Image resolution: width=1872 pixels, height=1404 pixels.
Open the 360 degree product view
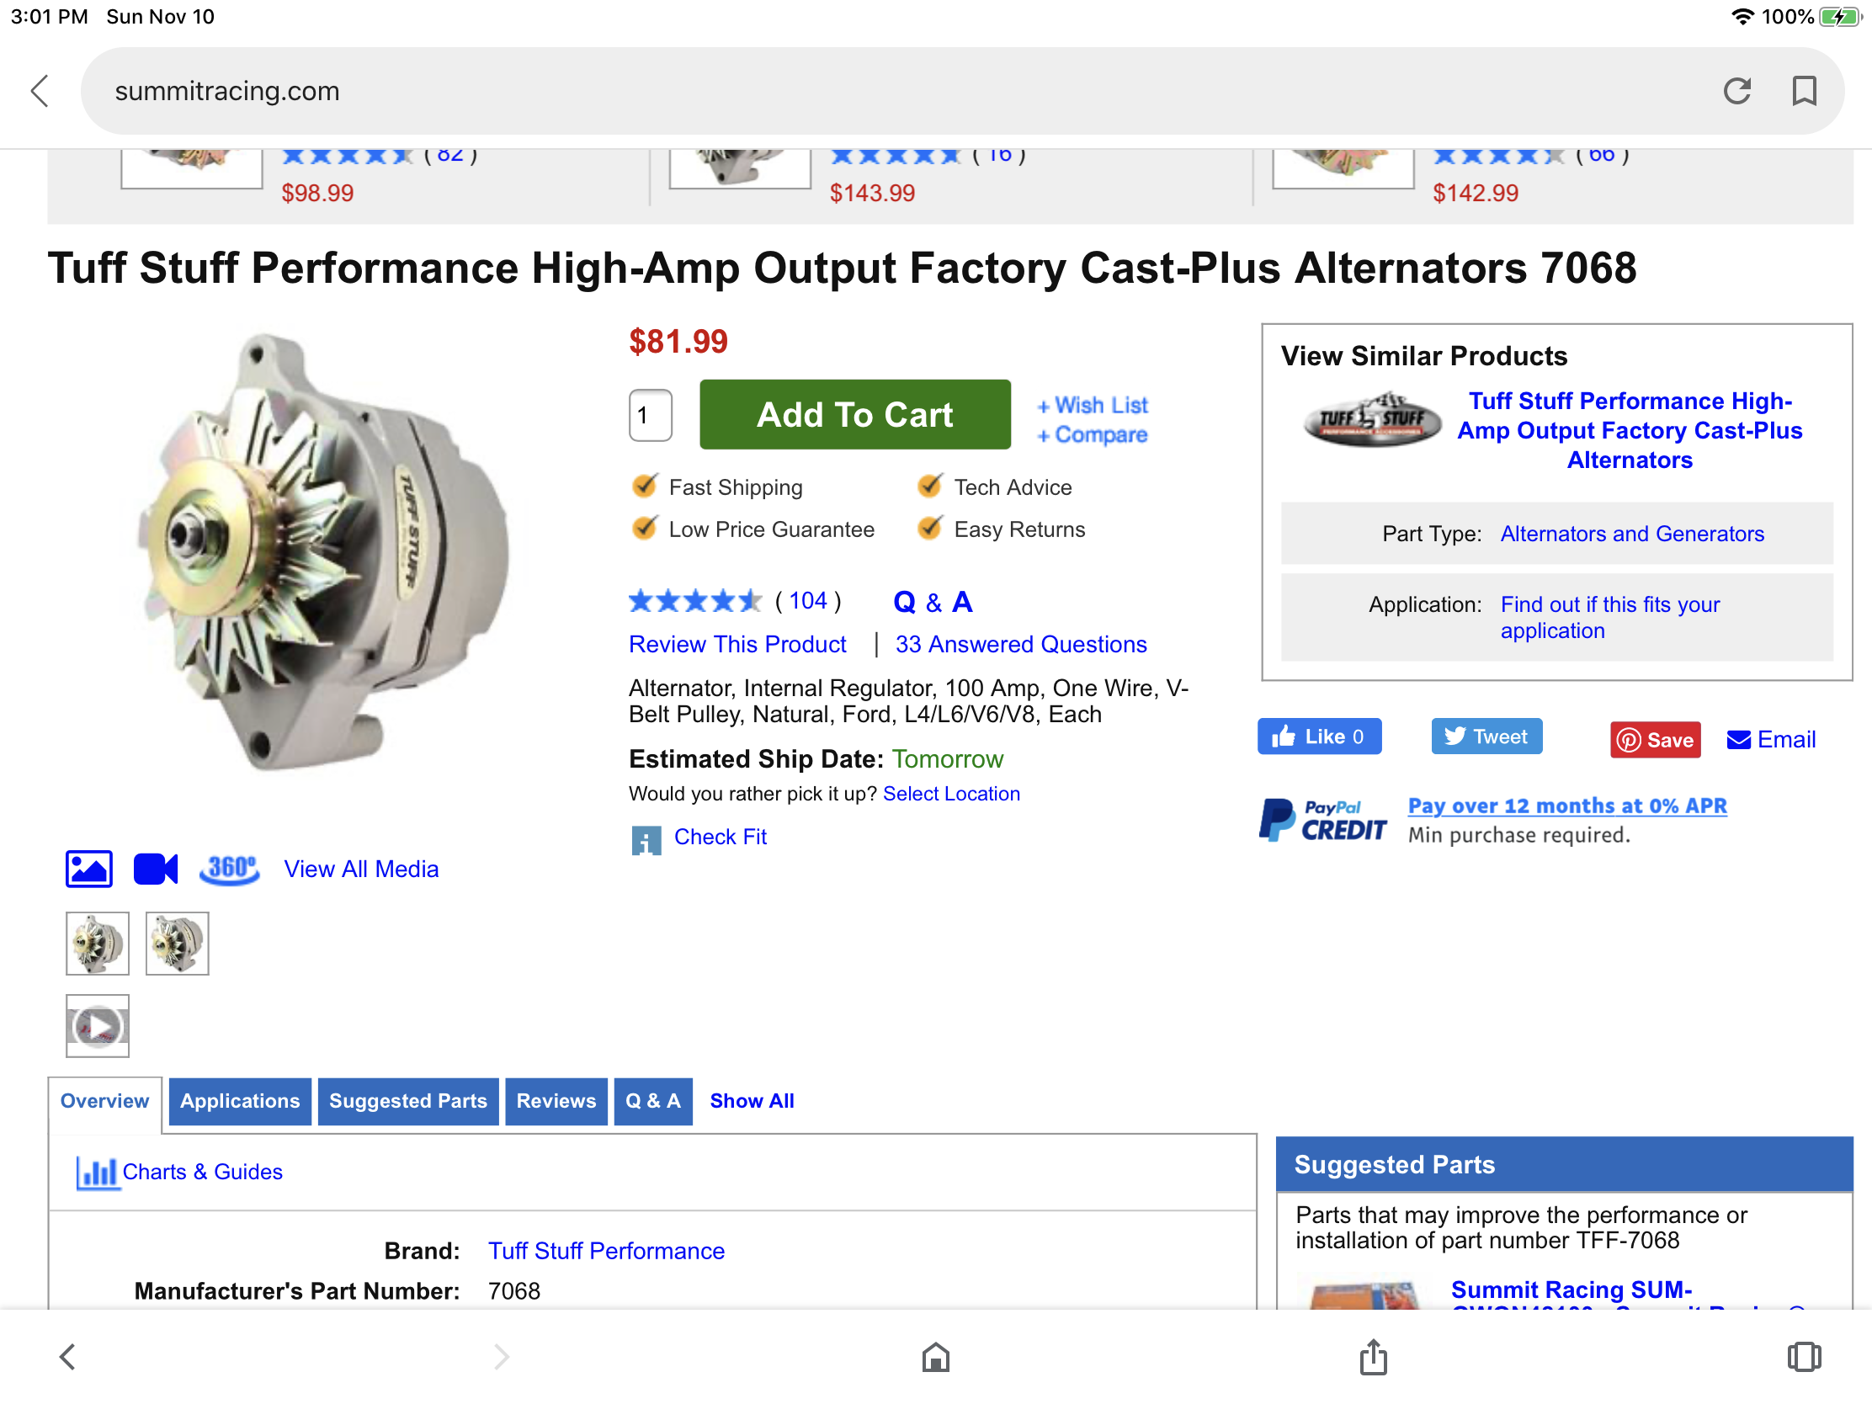point(229,869)
